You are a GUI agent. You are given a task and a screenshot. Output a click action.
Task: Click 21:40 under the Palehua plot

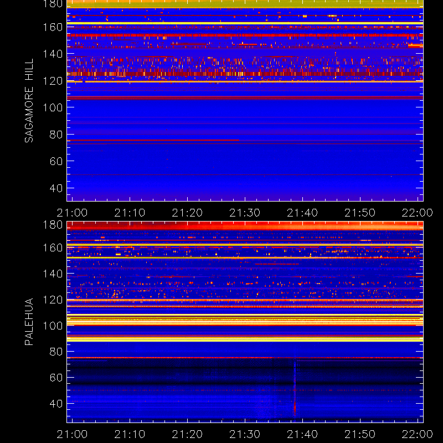302,434
